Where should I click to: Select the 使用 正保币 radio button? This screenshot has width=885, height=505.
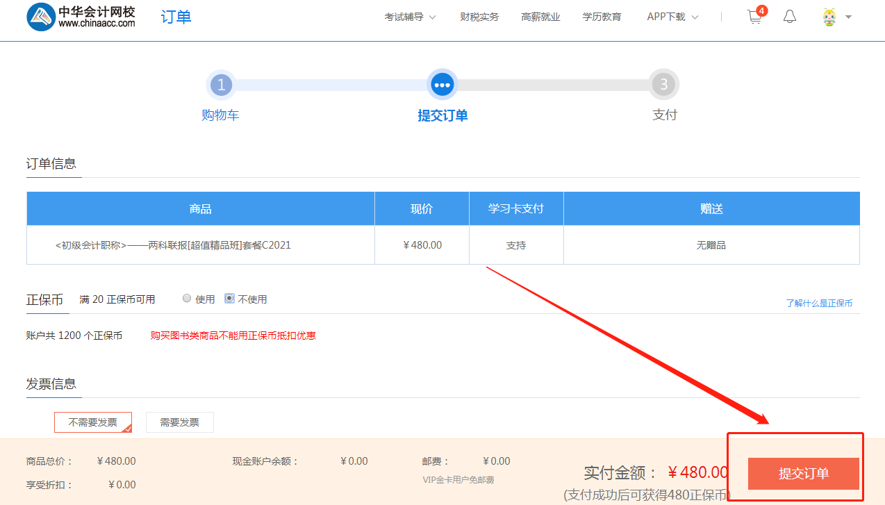click(187, 299)
